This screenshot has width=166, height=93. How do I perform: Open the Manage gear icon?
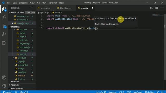[4, 86]
